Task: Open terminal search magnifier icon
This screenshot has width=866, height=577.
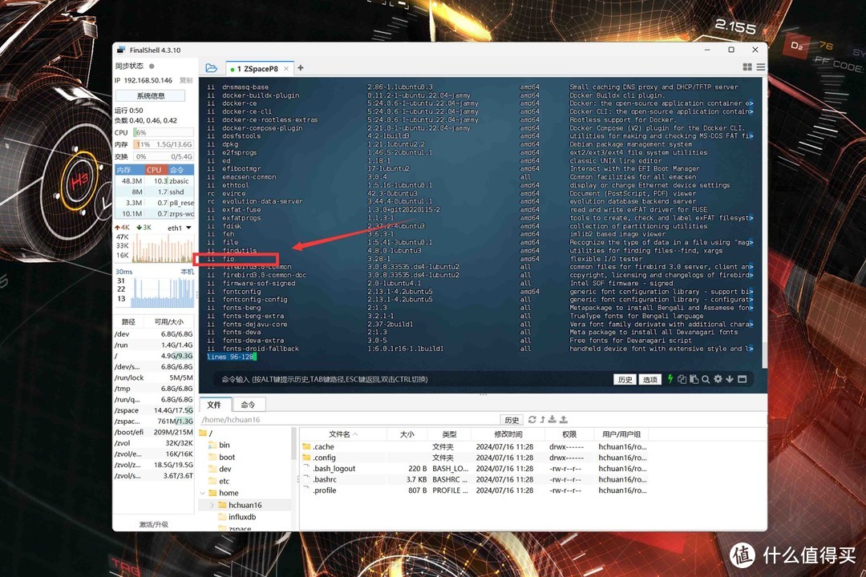Action: tap(706, 379)
